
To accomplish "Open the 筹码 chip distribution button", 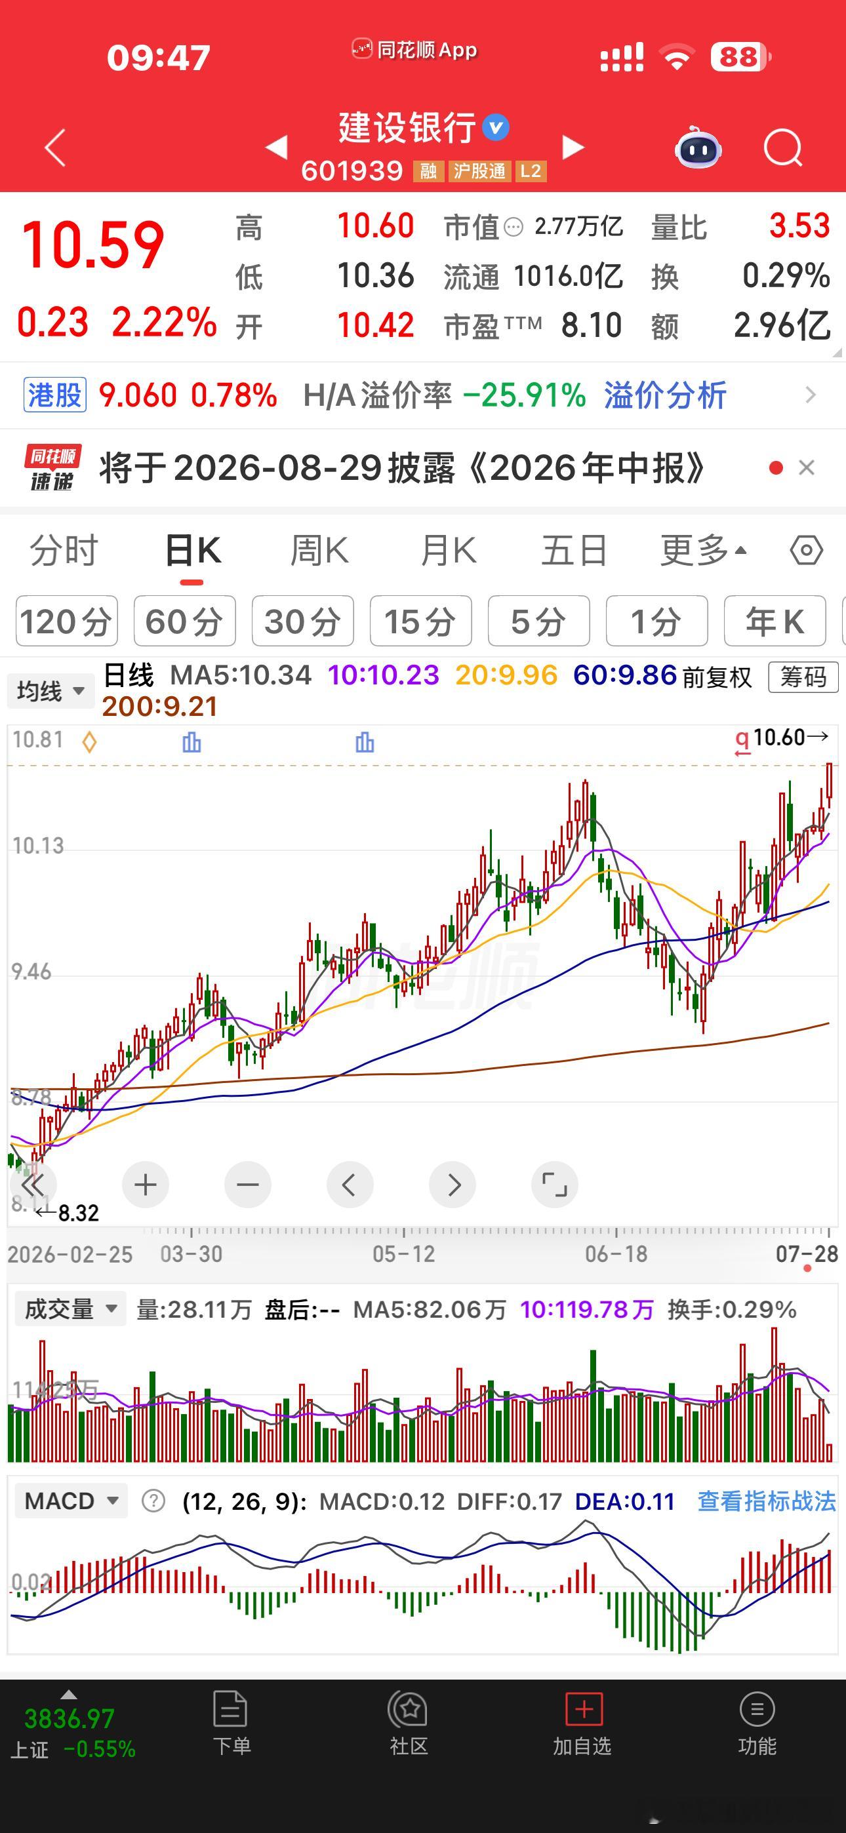I will click(x=803, y=677).
